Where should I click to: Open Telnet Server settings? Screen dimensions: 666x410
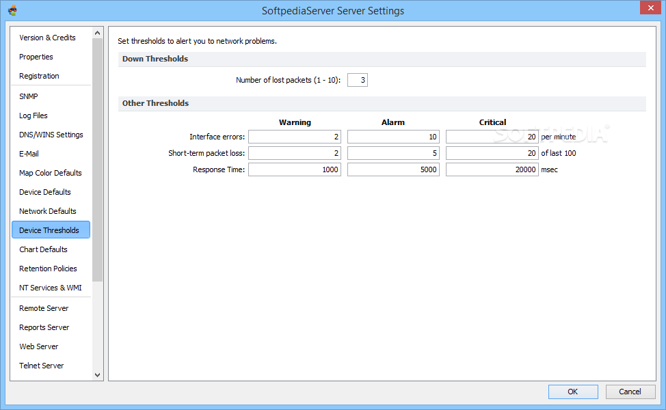41,366
